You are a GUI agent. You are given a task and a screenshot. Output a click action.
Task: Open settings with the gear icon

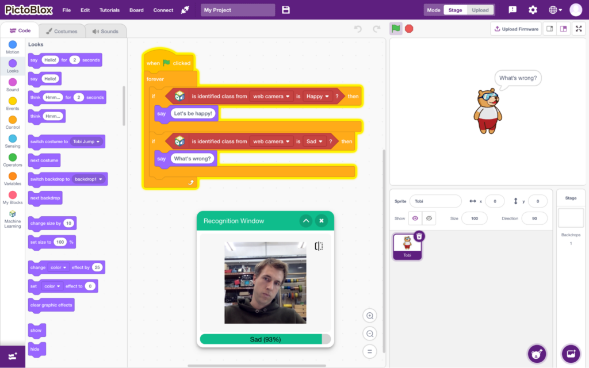[533, 10]
